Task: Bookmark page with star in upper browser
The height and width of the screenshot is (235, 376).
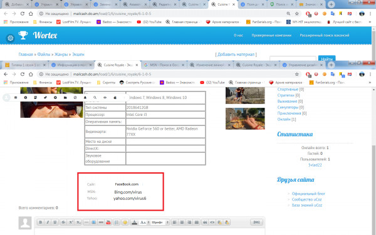Action: point(297,14)
